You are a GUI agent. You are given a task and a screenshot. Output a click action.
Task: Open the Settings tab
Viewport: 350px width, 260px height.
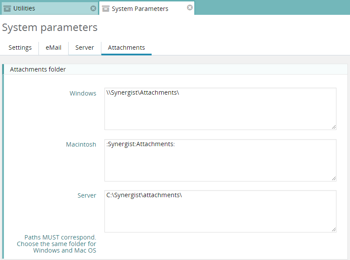(20, 48)
